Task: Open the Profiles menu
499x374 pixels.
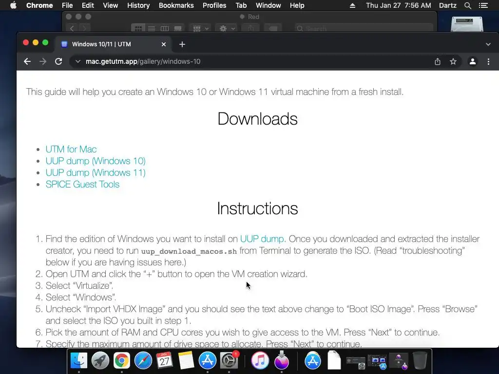Action: (214, 5)
